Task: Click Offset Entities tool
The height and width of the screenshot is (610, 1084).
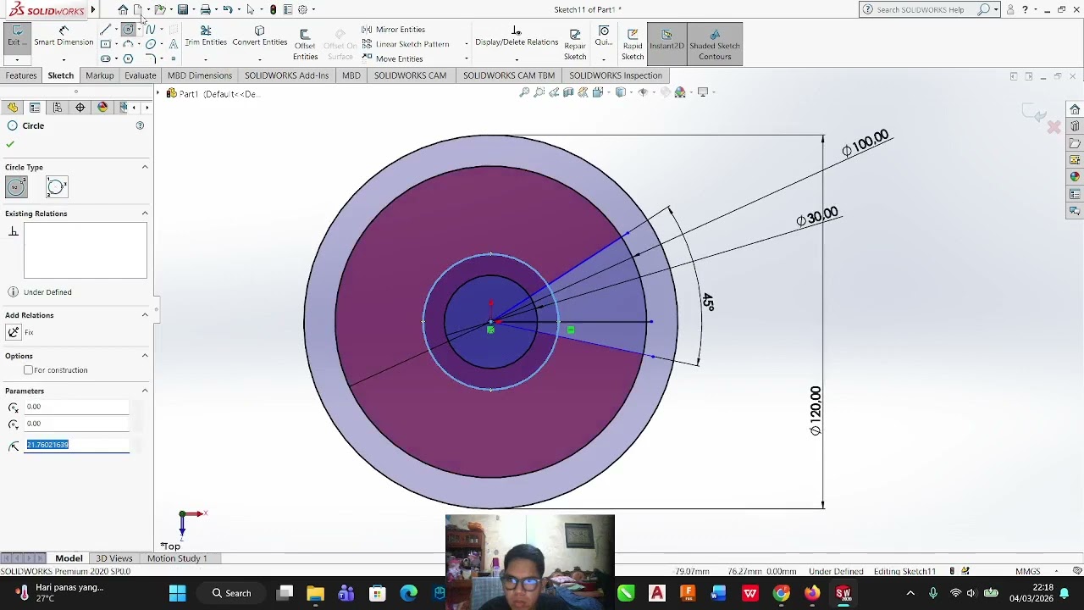Action: (x=305, y=45)
